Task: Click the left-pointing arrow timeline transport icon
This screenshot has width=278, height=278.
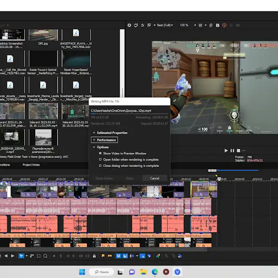Action: click(6, 256)
